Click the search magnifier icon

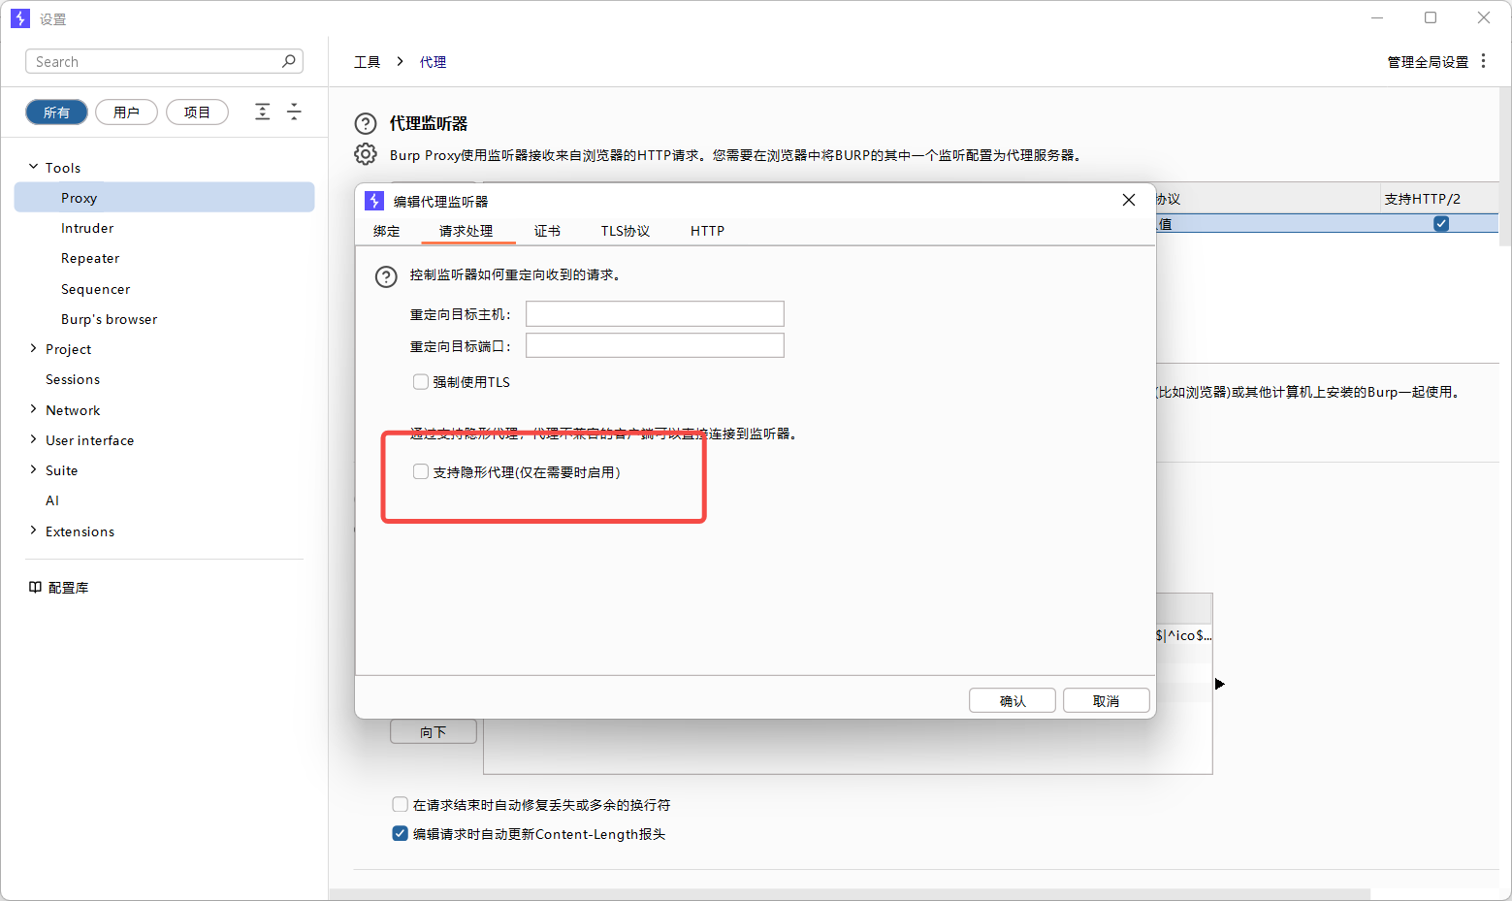[288, 61]
